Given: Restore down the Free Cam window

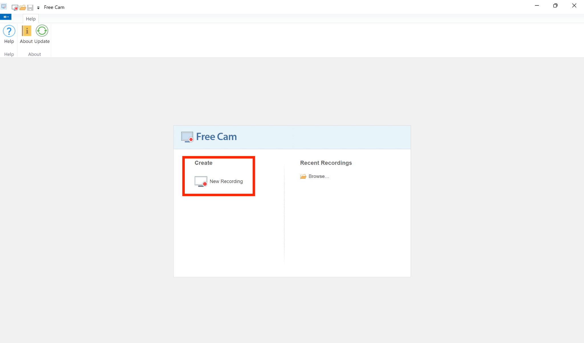Looking at the screenshot, I should point(555,6).
